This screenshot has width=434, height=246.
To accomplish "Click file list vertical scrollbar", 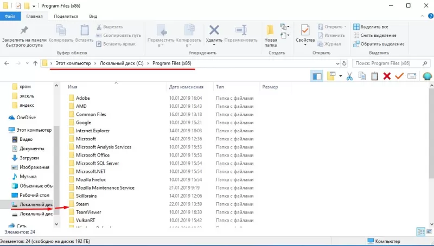I will click(x=431, y=133).
